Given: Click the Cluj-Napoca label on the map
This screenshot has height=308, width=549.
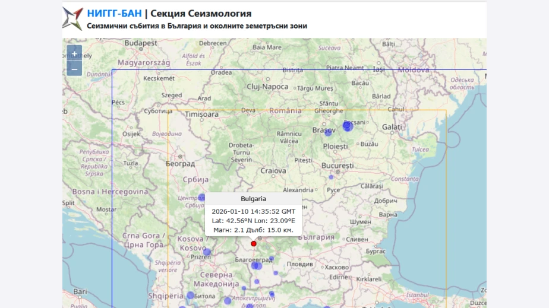Looking at the screenshot, I should point(267,87).
